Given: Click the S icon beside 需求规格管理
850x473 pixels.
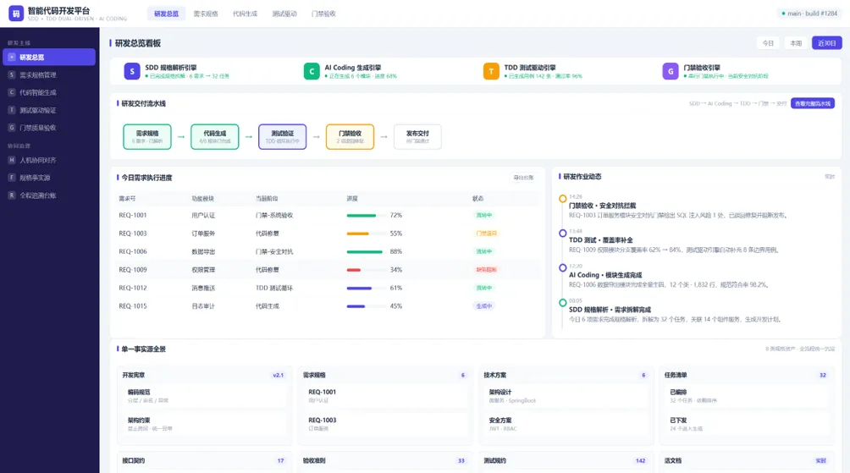Looking at the screenshot, I should [11, 74].
